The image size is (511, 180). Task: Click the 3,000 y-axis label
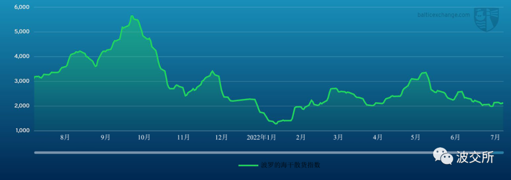[21, 81]
